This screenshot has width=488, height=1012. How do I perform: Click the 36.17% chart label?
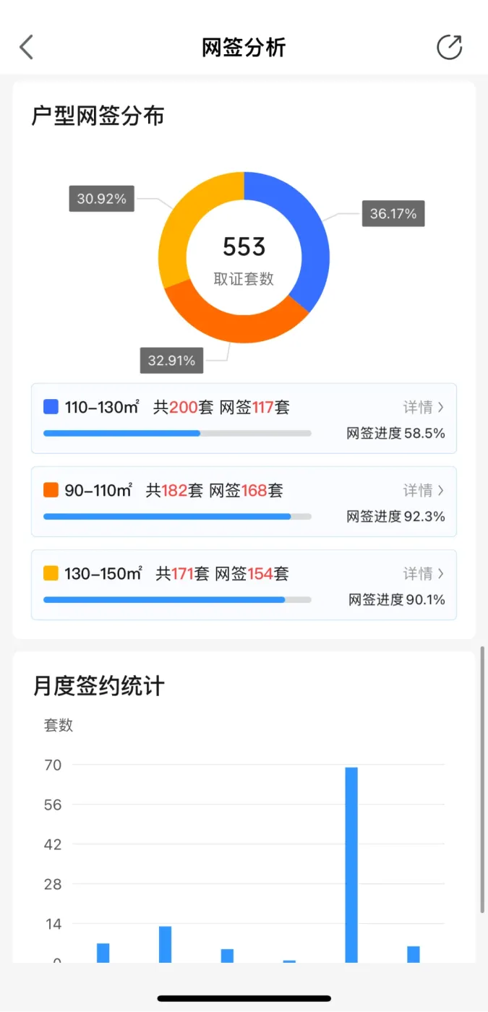(x=393, y=214)
